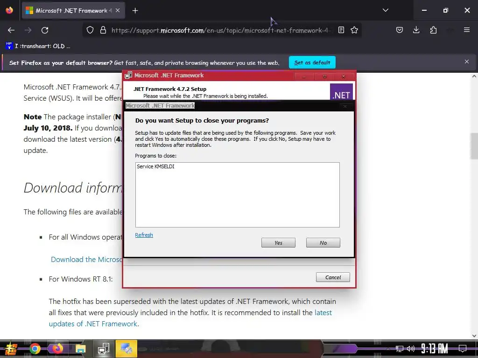Open the Download the Microsoft link on the page
This screenshot has height=358, width=478.
point(86,259)
